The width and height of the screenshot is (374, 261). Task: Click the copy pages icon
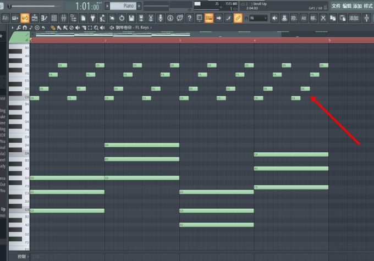(x=333, y=18)
